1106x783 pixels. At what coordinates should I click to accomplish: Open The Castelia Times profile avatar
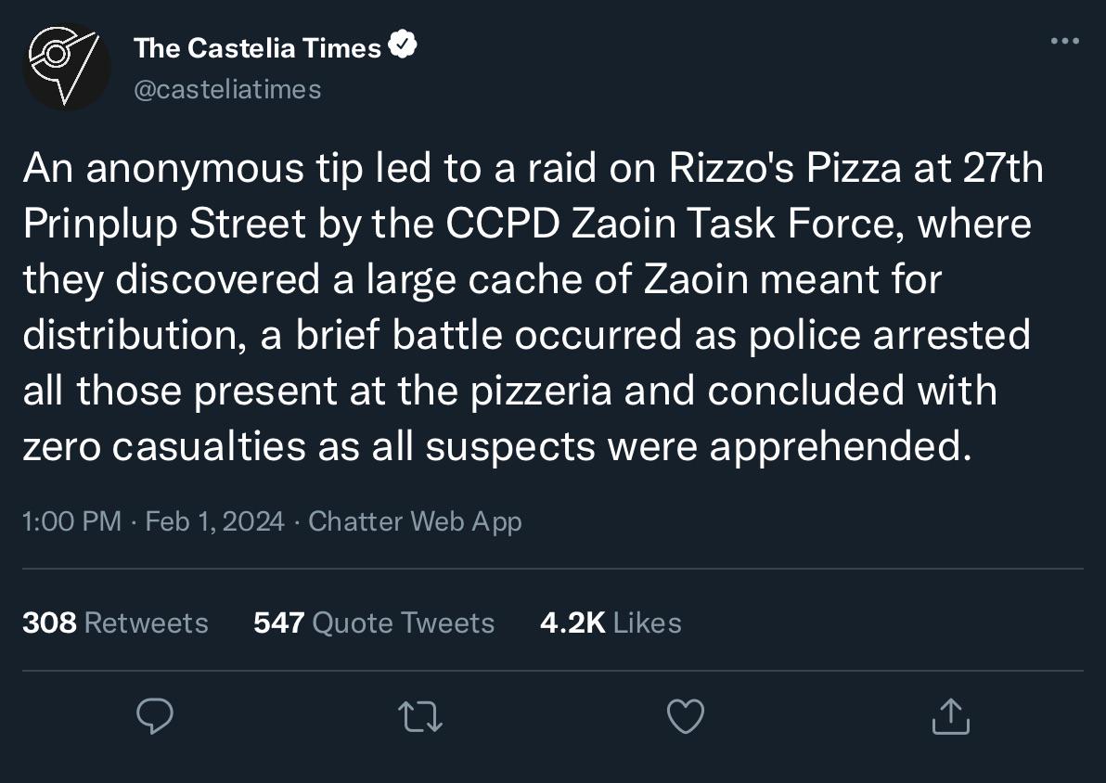[x=66, y=67]
